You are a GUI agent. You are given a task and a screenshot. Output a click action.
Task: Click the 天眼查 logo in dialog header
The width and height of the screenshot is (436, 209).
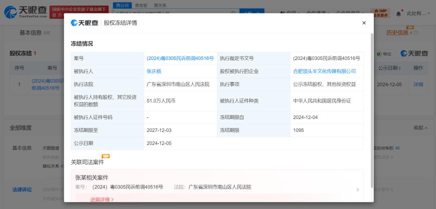pyautogui.click(x=84, y=23)
